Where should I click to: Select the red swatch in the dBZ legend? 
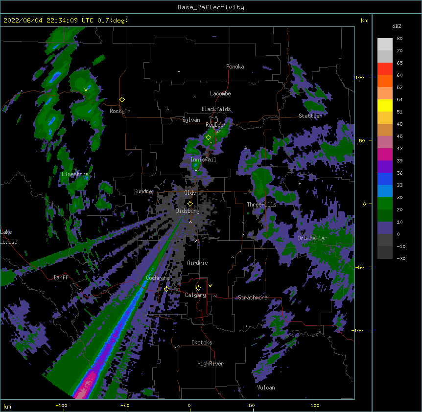point(385,69)
